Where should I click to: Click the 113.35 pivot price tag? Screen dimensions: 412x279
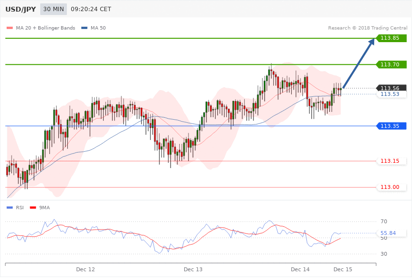tap(391, 126)
